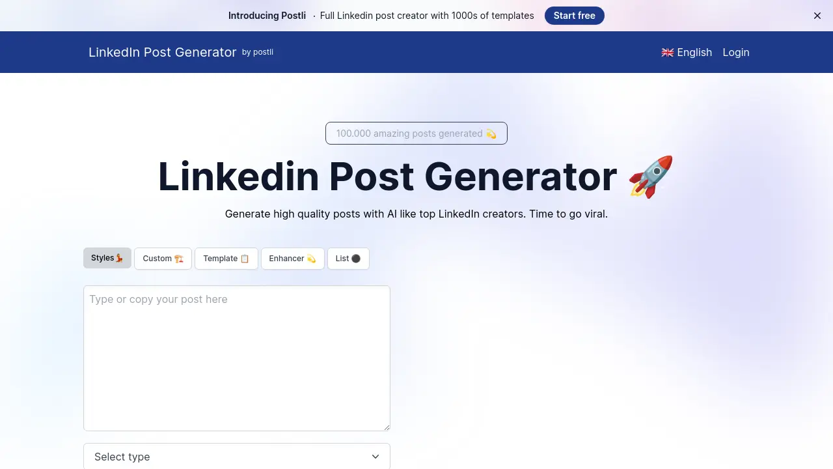
Task: Open the Introducing Postli link
Action: [x=267, y=16]
